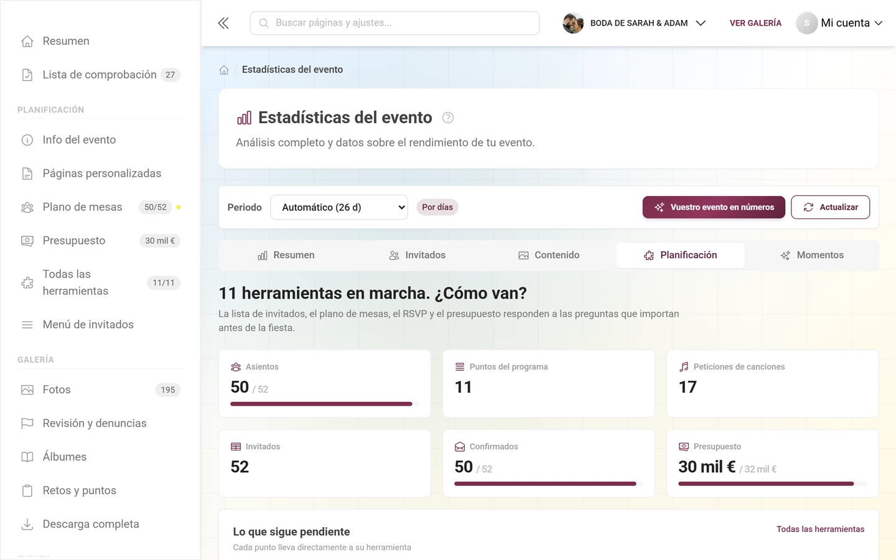896x560 pixels.
Task: Click the Invitados 52 stat card
Action: (x=325, y=464)
